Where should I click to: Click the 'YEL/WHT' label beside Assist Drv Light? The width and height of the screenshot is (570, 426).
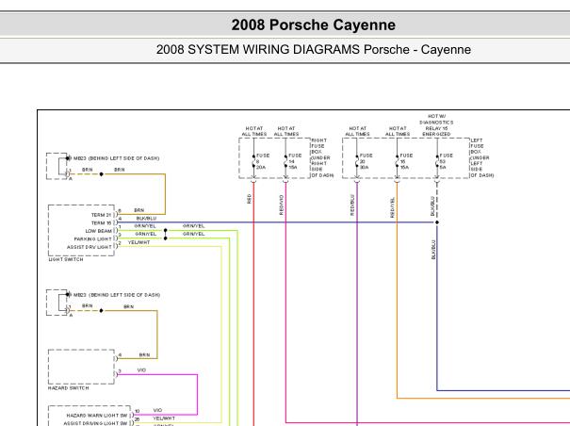click(138, 242)
